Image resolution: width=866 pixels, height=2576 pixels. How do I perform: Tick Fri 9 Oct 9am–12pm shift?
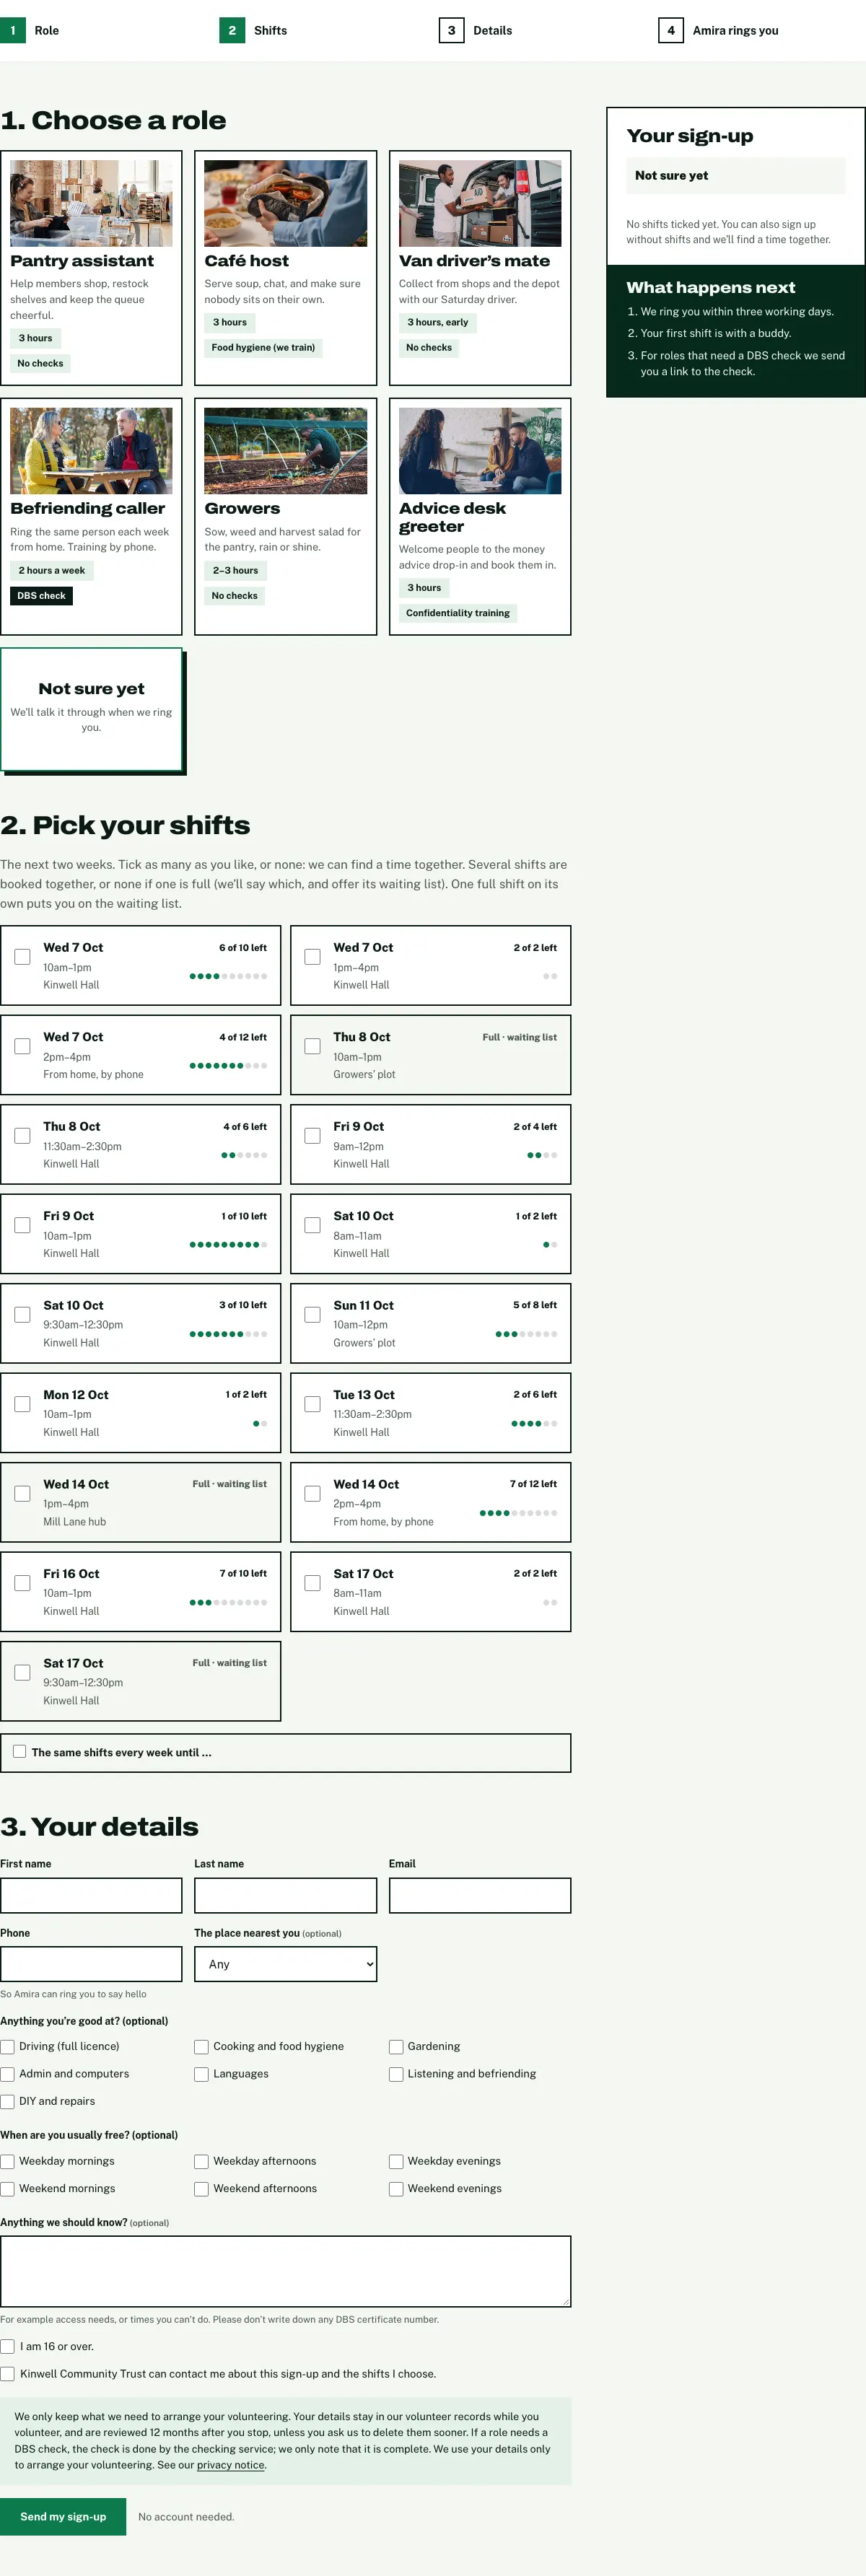coord(312,1136)
